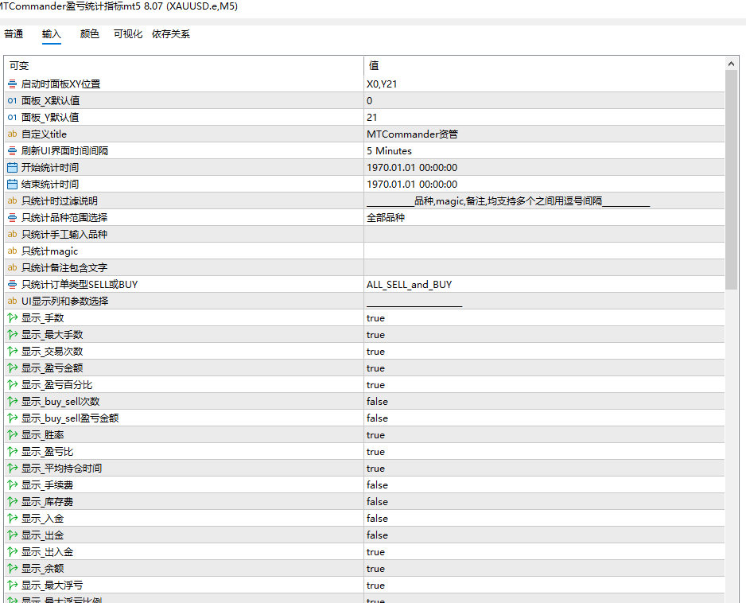746x603 pixels.
Task: Click the bool icon beside 显示_入金
Action: coord(13,519)
